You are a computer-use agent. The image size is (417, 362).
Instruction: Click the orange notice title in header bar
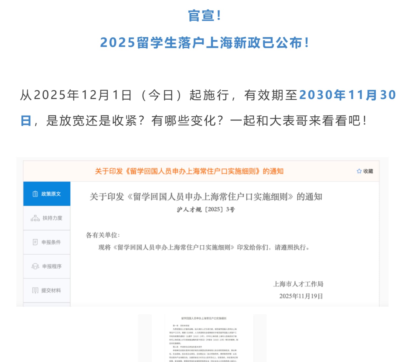point(189,171)
